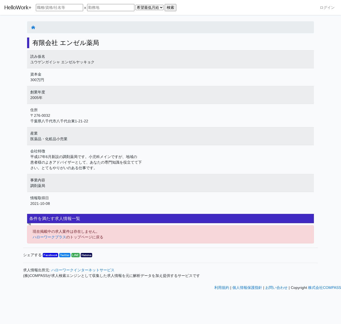Click the postal code 〒276-0032

40,115
